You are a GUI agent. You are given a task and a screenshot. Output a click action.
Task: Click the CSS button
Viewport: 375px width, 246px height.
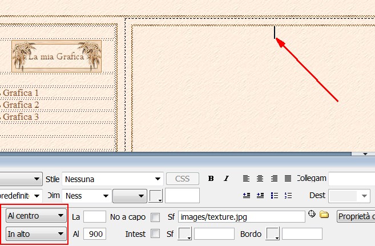182,179
